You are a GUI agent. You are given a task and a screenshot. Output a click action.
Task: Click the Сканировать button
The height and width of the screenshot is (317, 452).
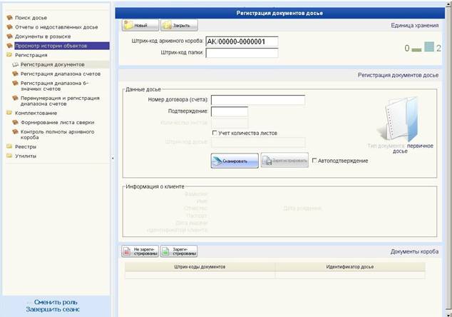coord(235,161)
